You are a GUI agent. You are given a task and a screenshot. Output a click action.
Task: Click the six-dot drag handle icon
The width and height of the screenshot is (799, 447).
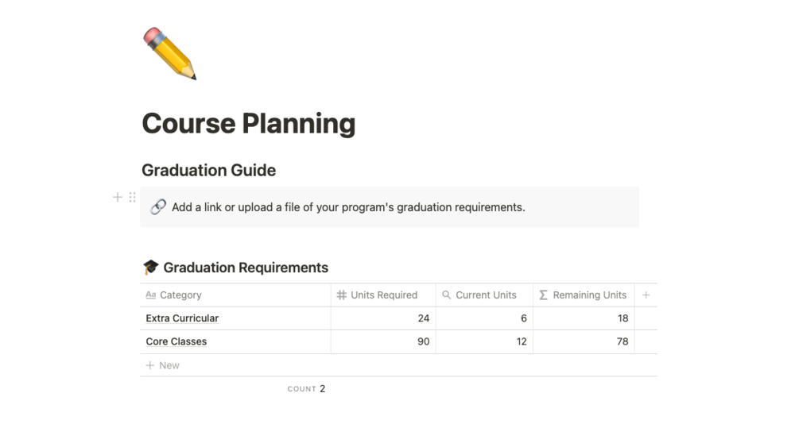(x=132, y=197)
